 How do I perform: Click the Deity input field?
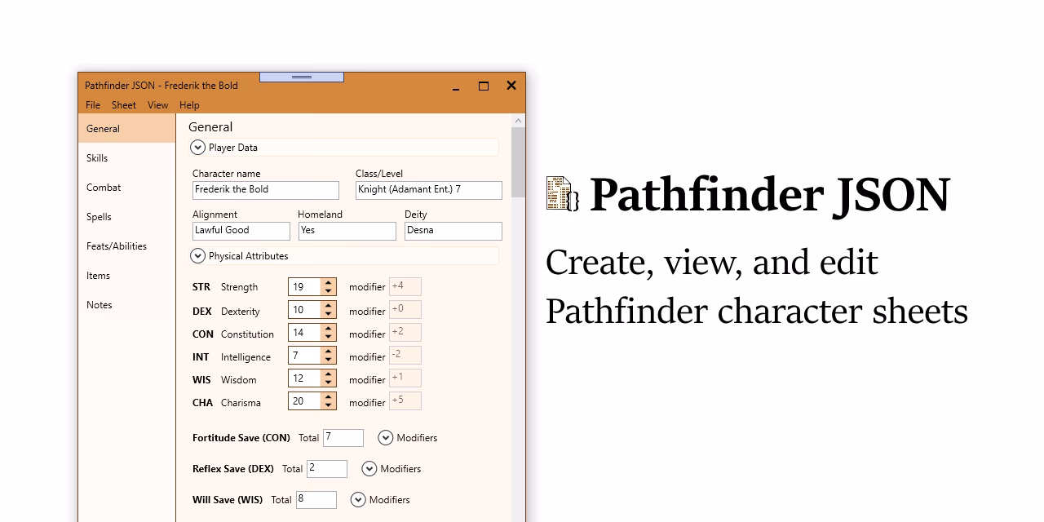[453, 231]
